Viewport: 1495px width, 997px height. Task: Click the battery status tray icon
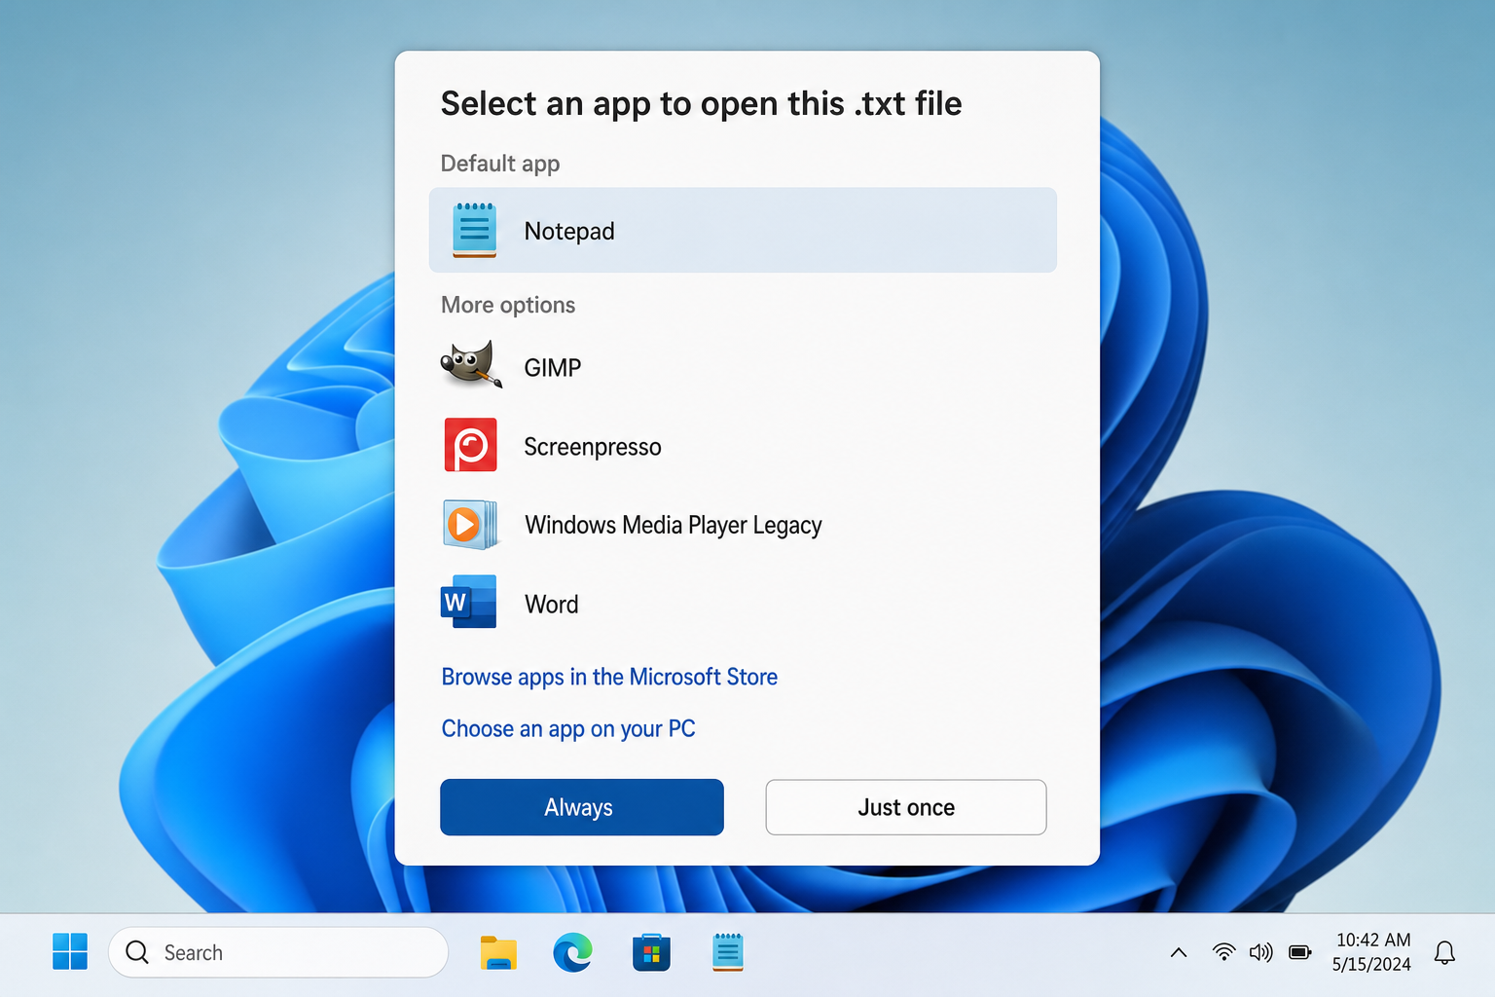click(1300, 952)
